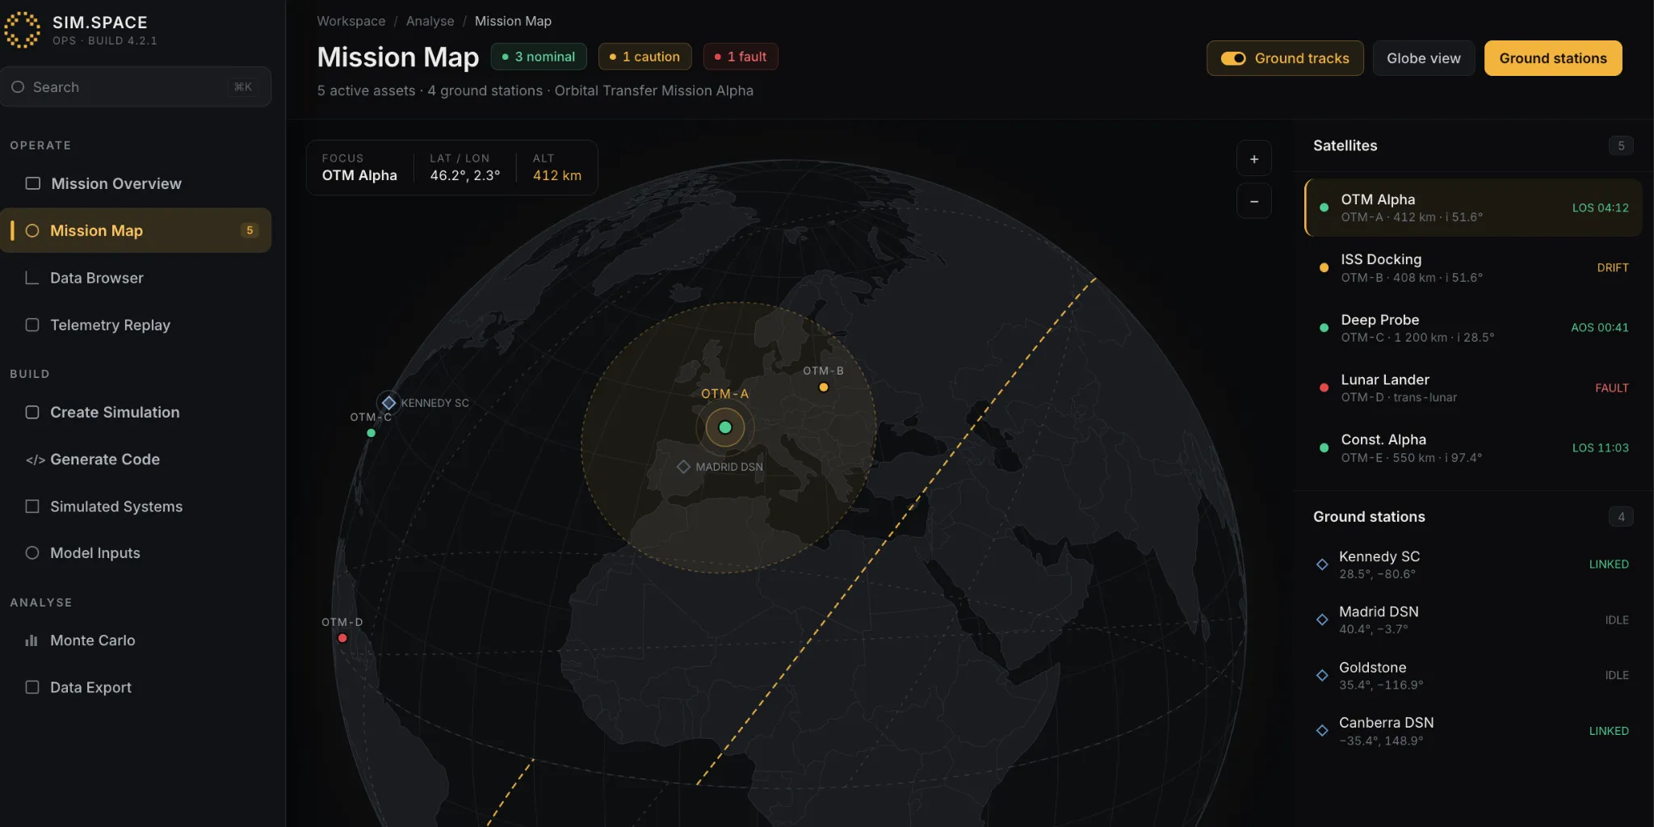Click the Kennedy SC diamond icon in list
1654x827 pixels.
[x=1322, y=565]
